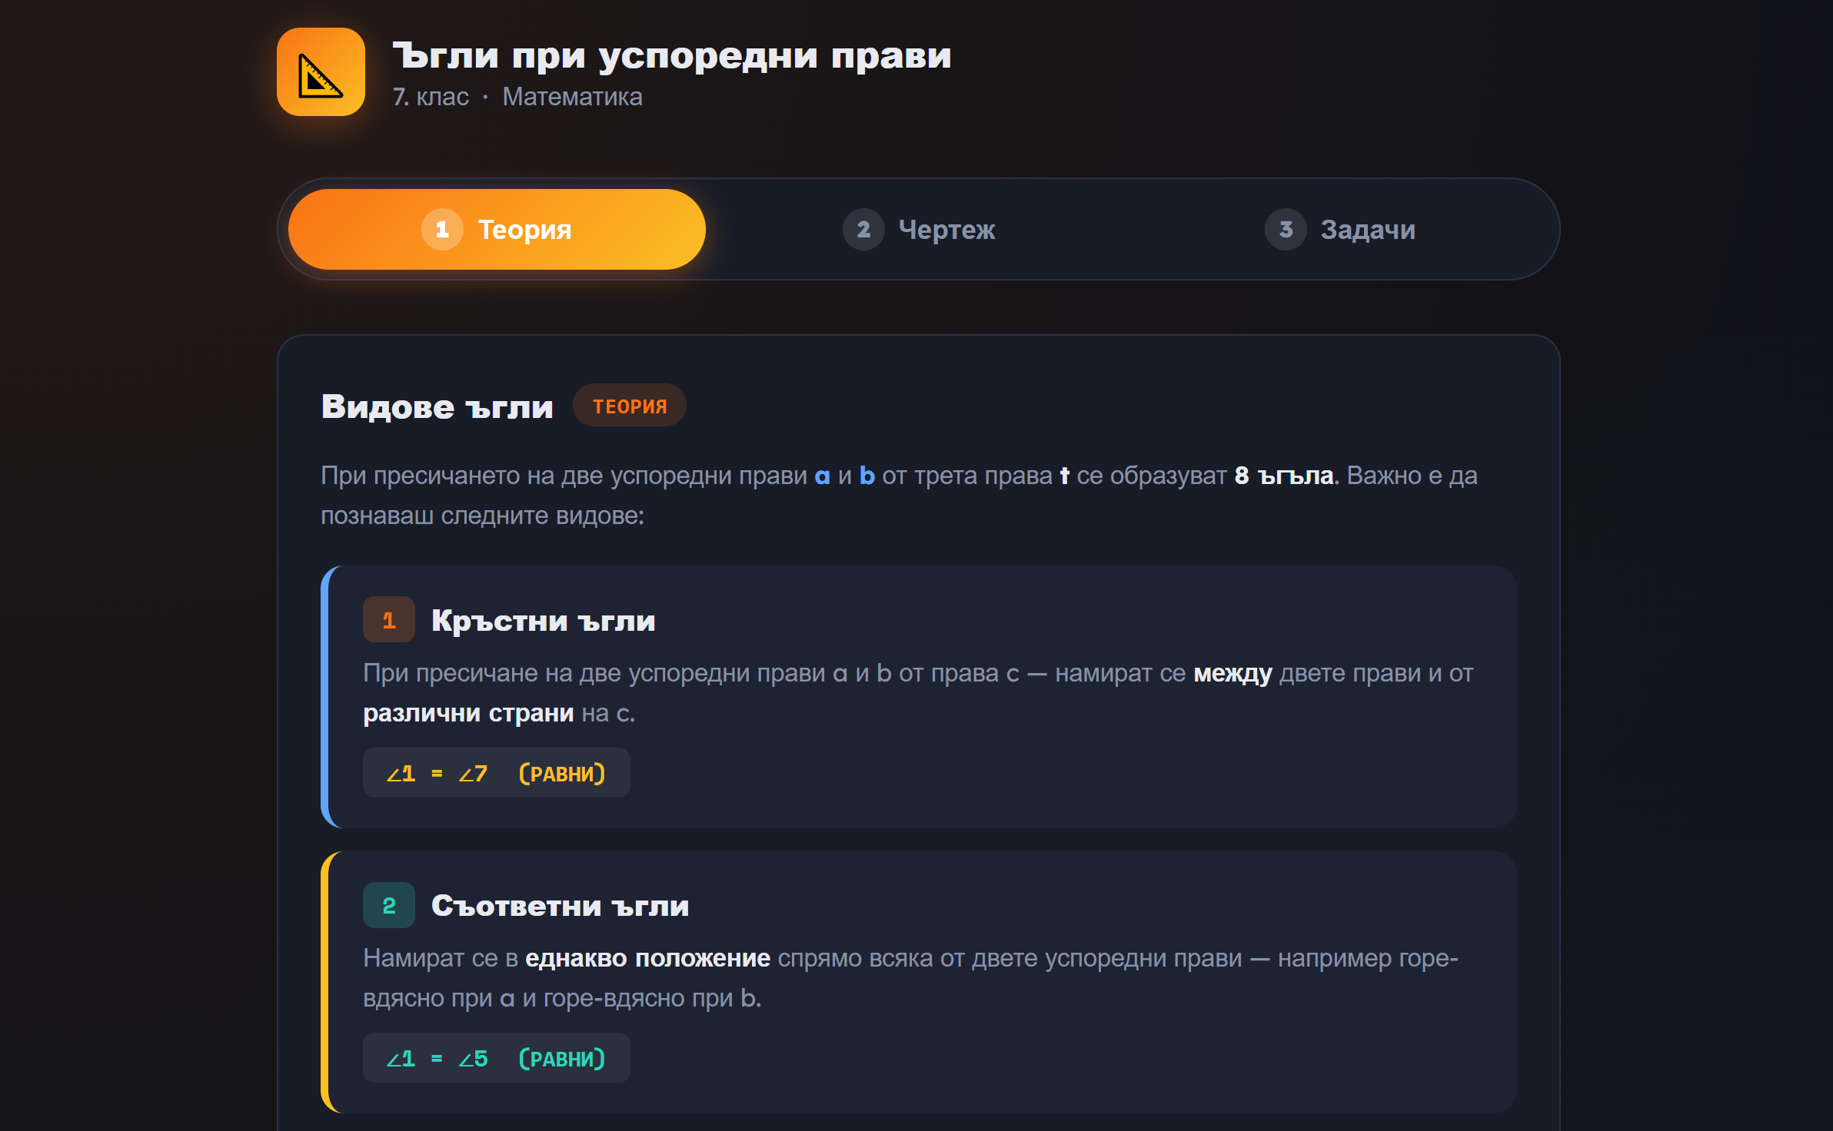Click the ∠1 = ∠7 formula box
Image resolution: width=1833 pixels, height=1131 pixels.
[x=496, y=773]
